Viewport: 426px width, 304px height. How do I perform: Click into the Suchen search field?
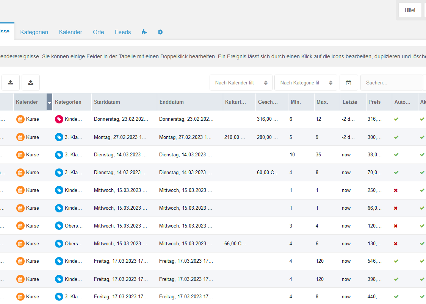392,83
